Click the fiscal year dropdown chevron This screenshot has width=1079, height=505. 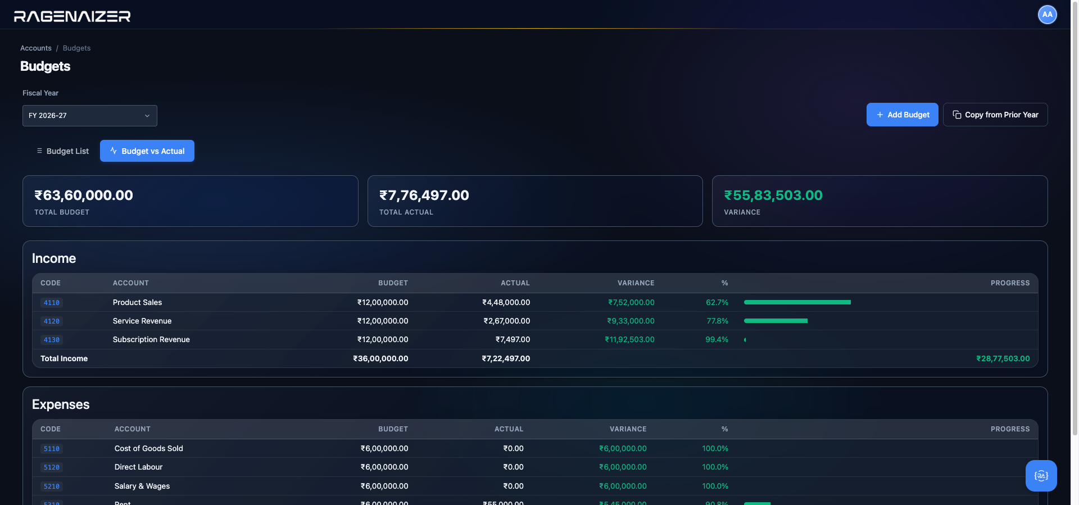[147, 116]
